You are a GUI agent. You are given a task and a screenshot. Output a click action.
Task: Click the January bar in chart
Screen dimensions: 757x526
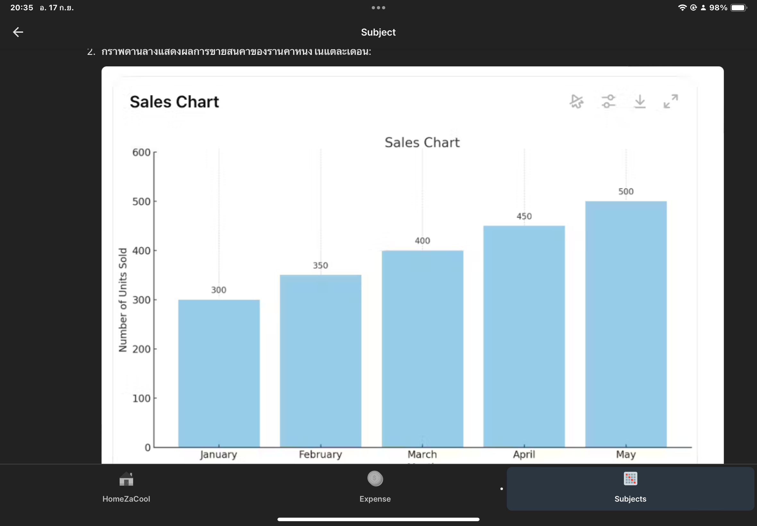219,373
